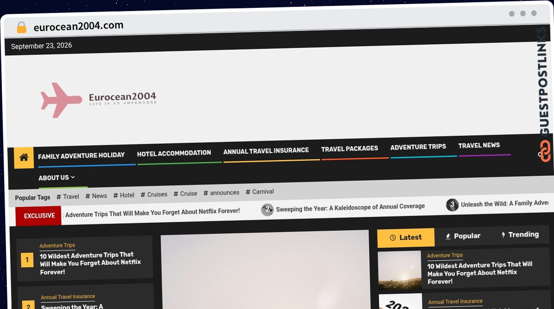Open numbered list article 10 Wildest Adventure Trips
The image size is (554, 309).
[90, 263]
